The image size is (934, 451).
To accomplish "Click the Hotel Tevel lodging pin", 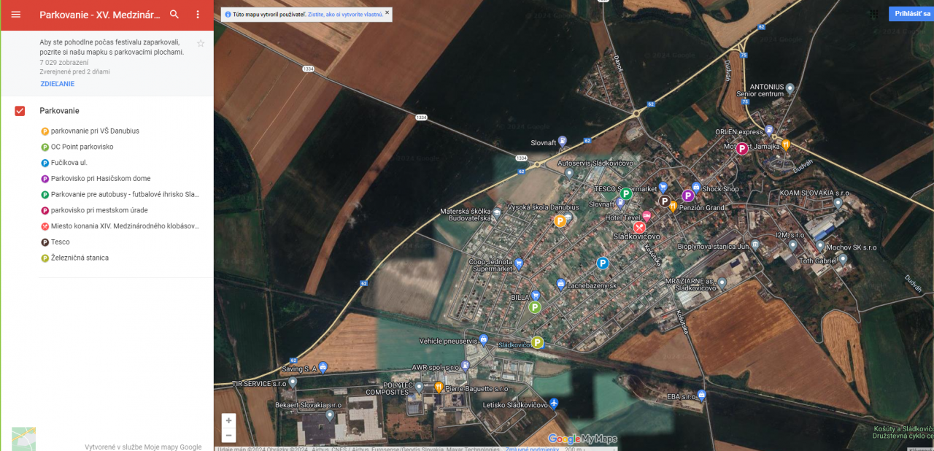I will (647, 217).
